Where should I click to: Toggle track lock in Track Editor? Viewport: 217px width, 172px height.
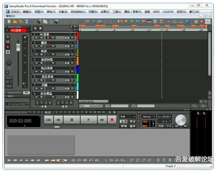(8, 52)
